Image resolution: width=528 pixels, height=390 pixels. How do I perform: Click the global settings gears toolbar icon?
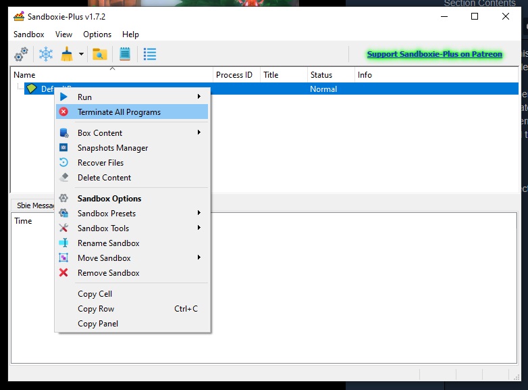click(21, 54)
